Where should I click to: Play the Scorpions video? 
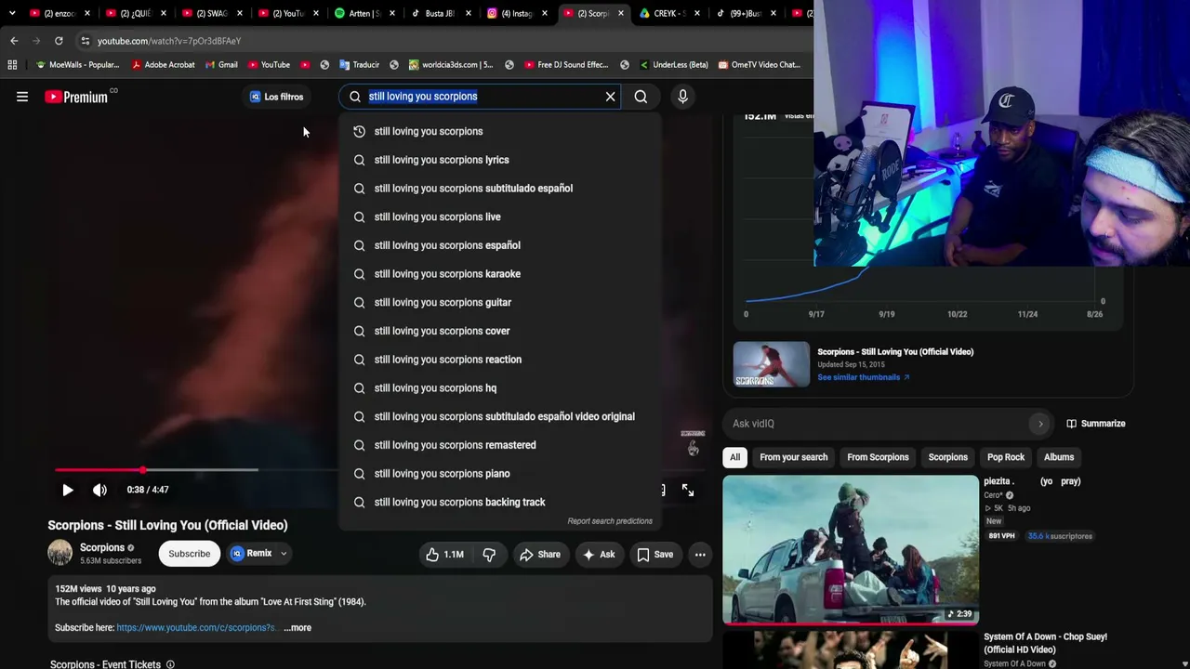[68, 490]
